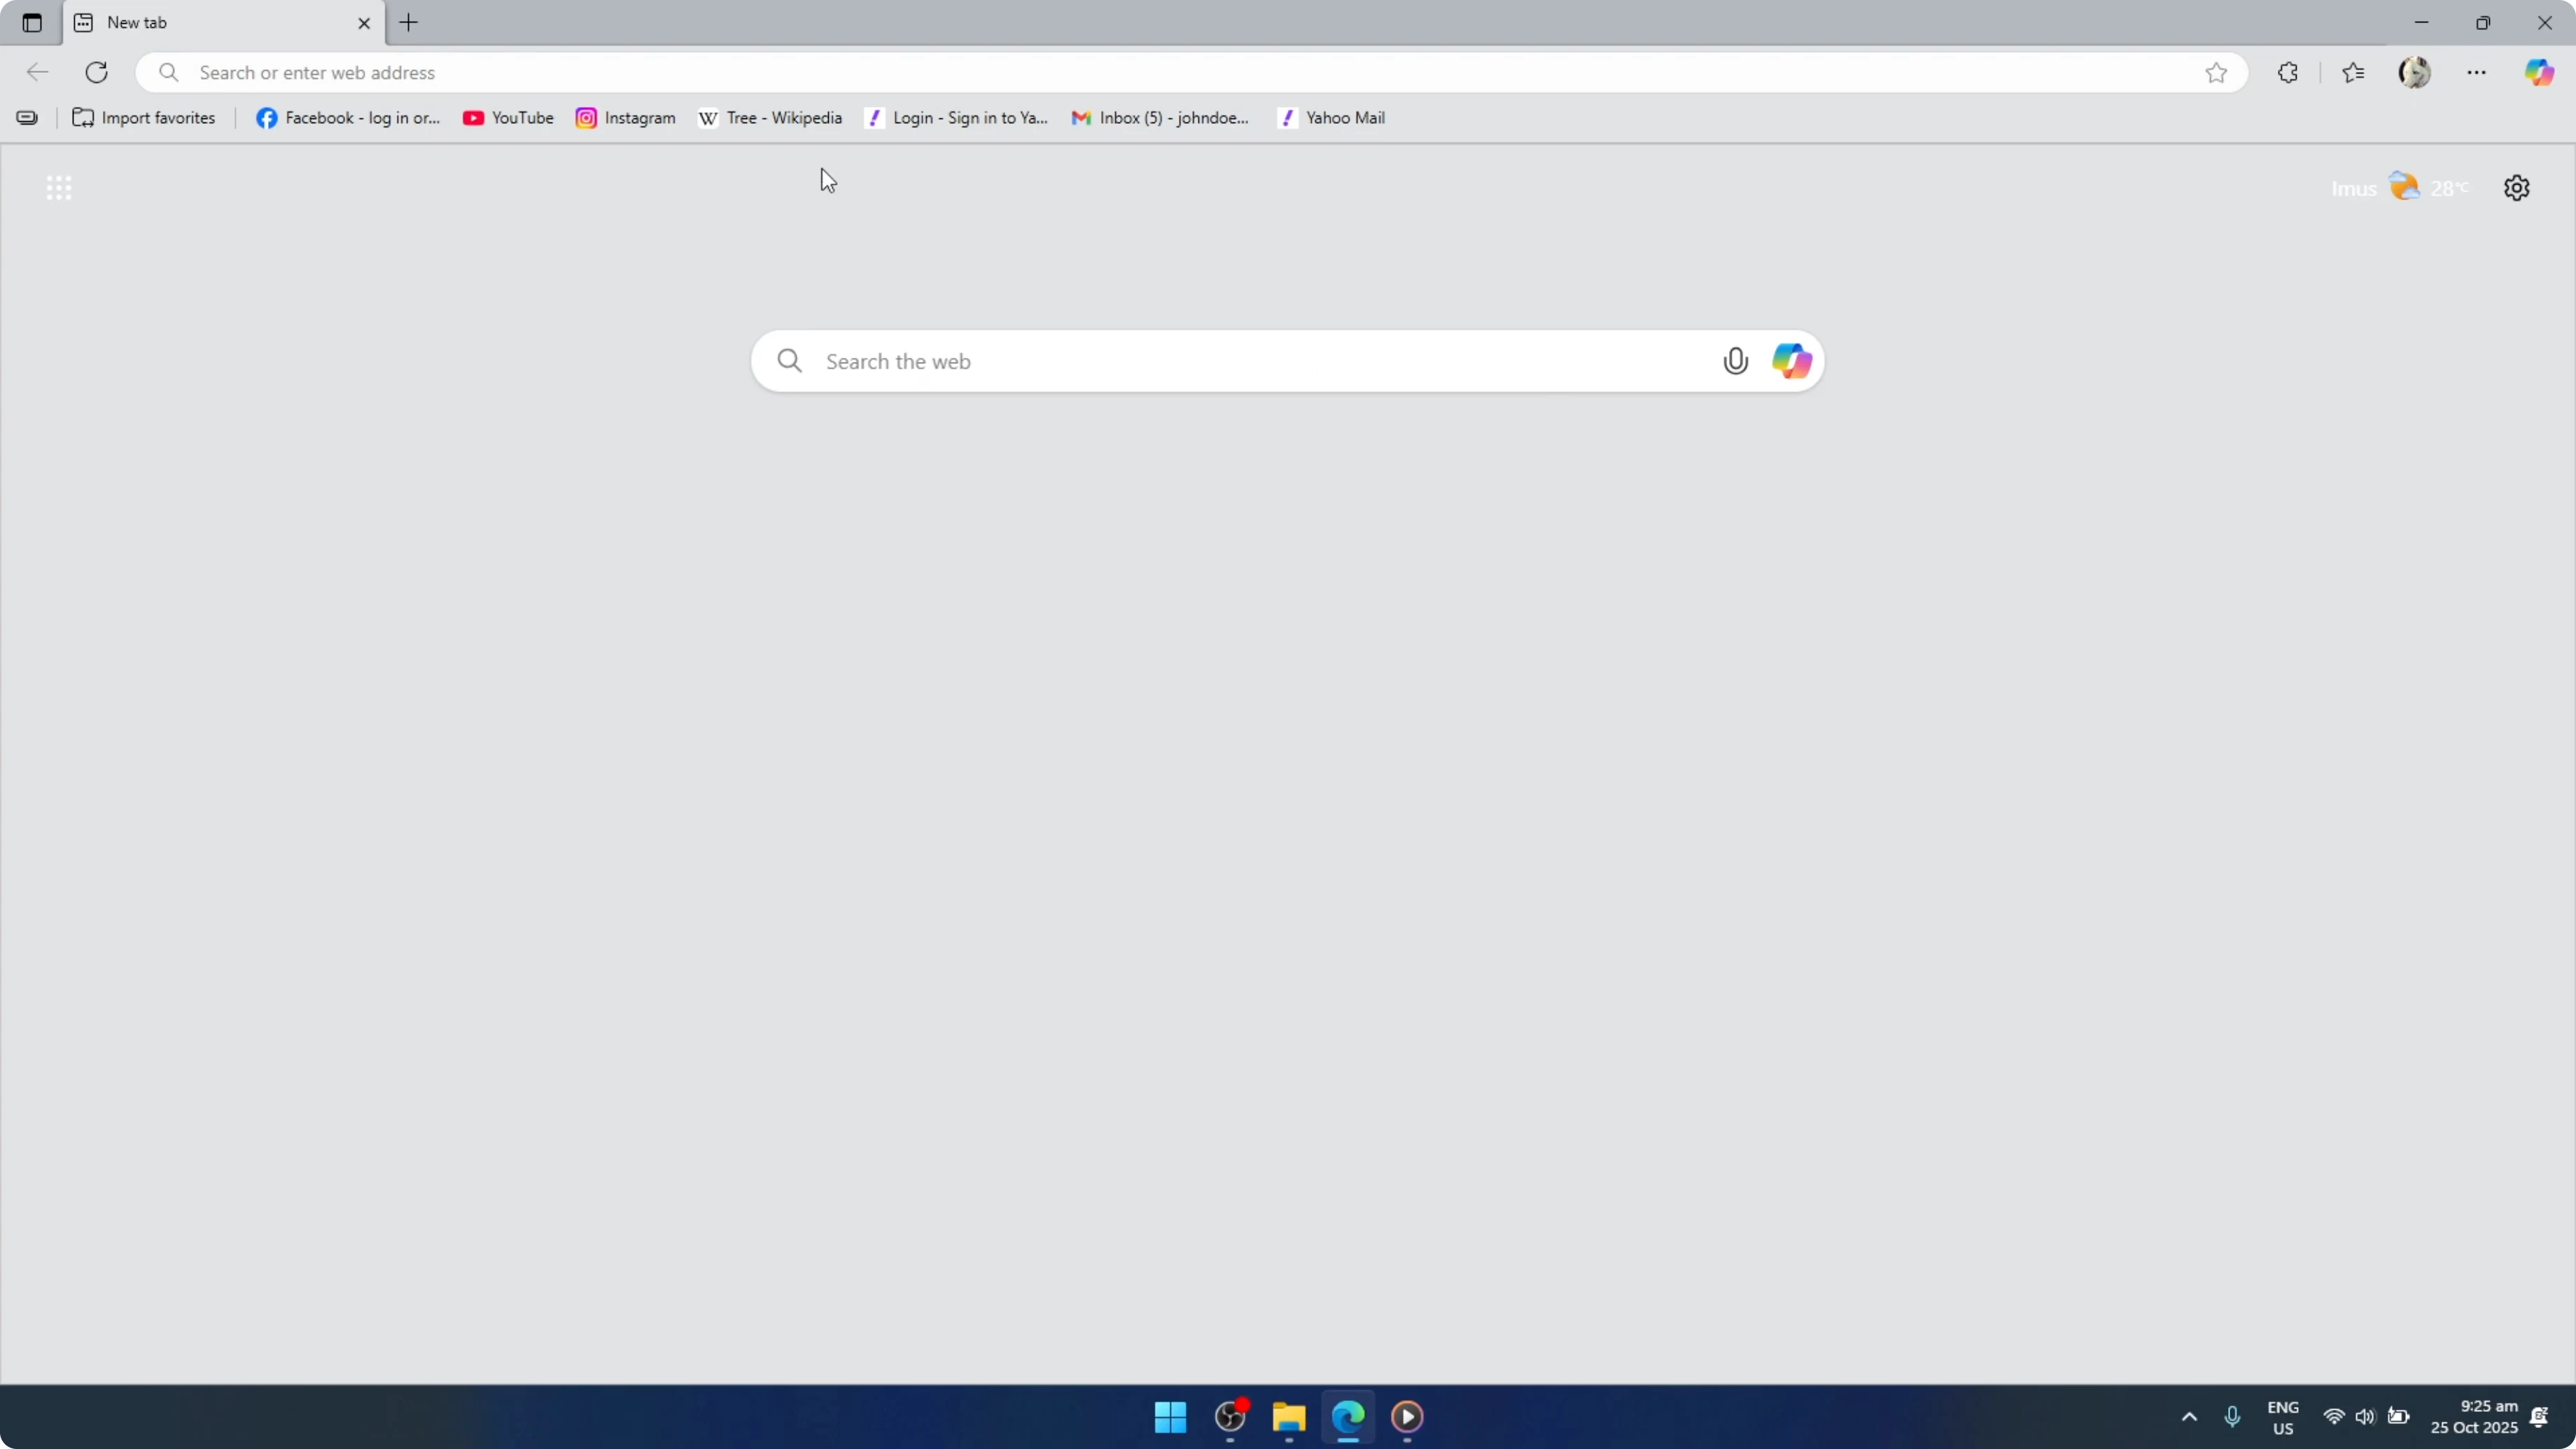
Task: Open media player app in taskbar
Action: pyautogui.click(x=1407, y=1417)
